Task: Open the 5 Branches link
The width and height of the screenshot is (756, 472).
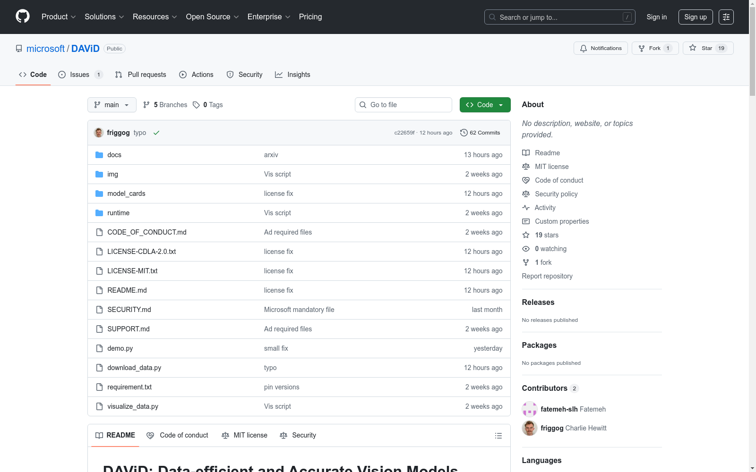Action: coord(165,105)
